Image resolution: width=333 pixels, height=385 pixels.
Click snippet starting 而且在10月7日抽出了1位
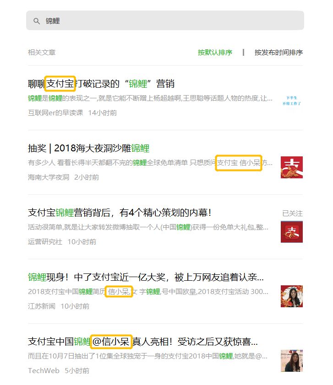point(147,356)
